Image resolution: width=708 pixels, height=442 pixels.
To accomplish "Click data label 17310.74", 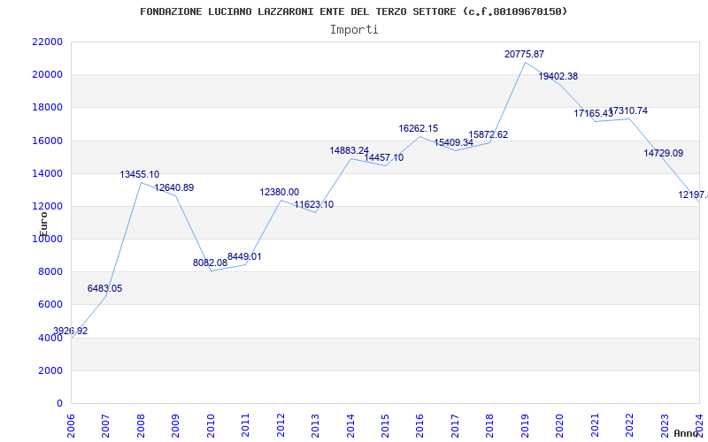I will point(628,110).
